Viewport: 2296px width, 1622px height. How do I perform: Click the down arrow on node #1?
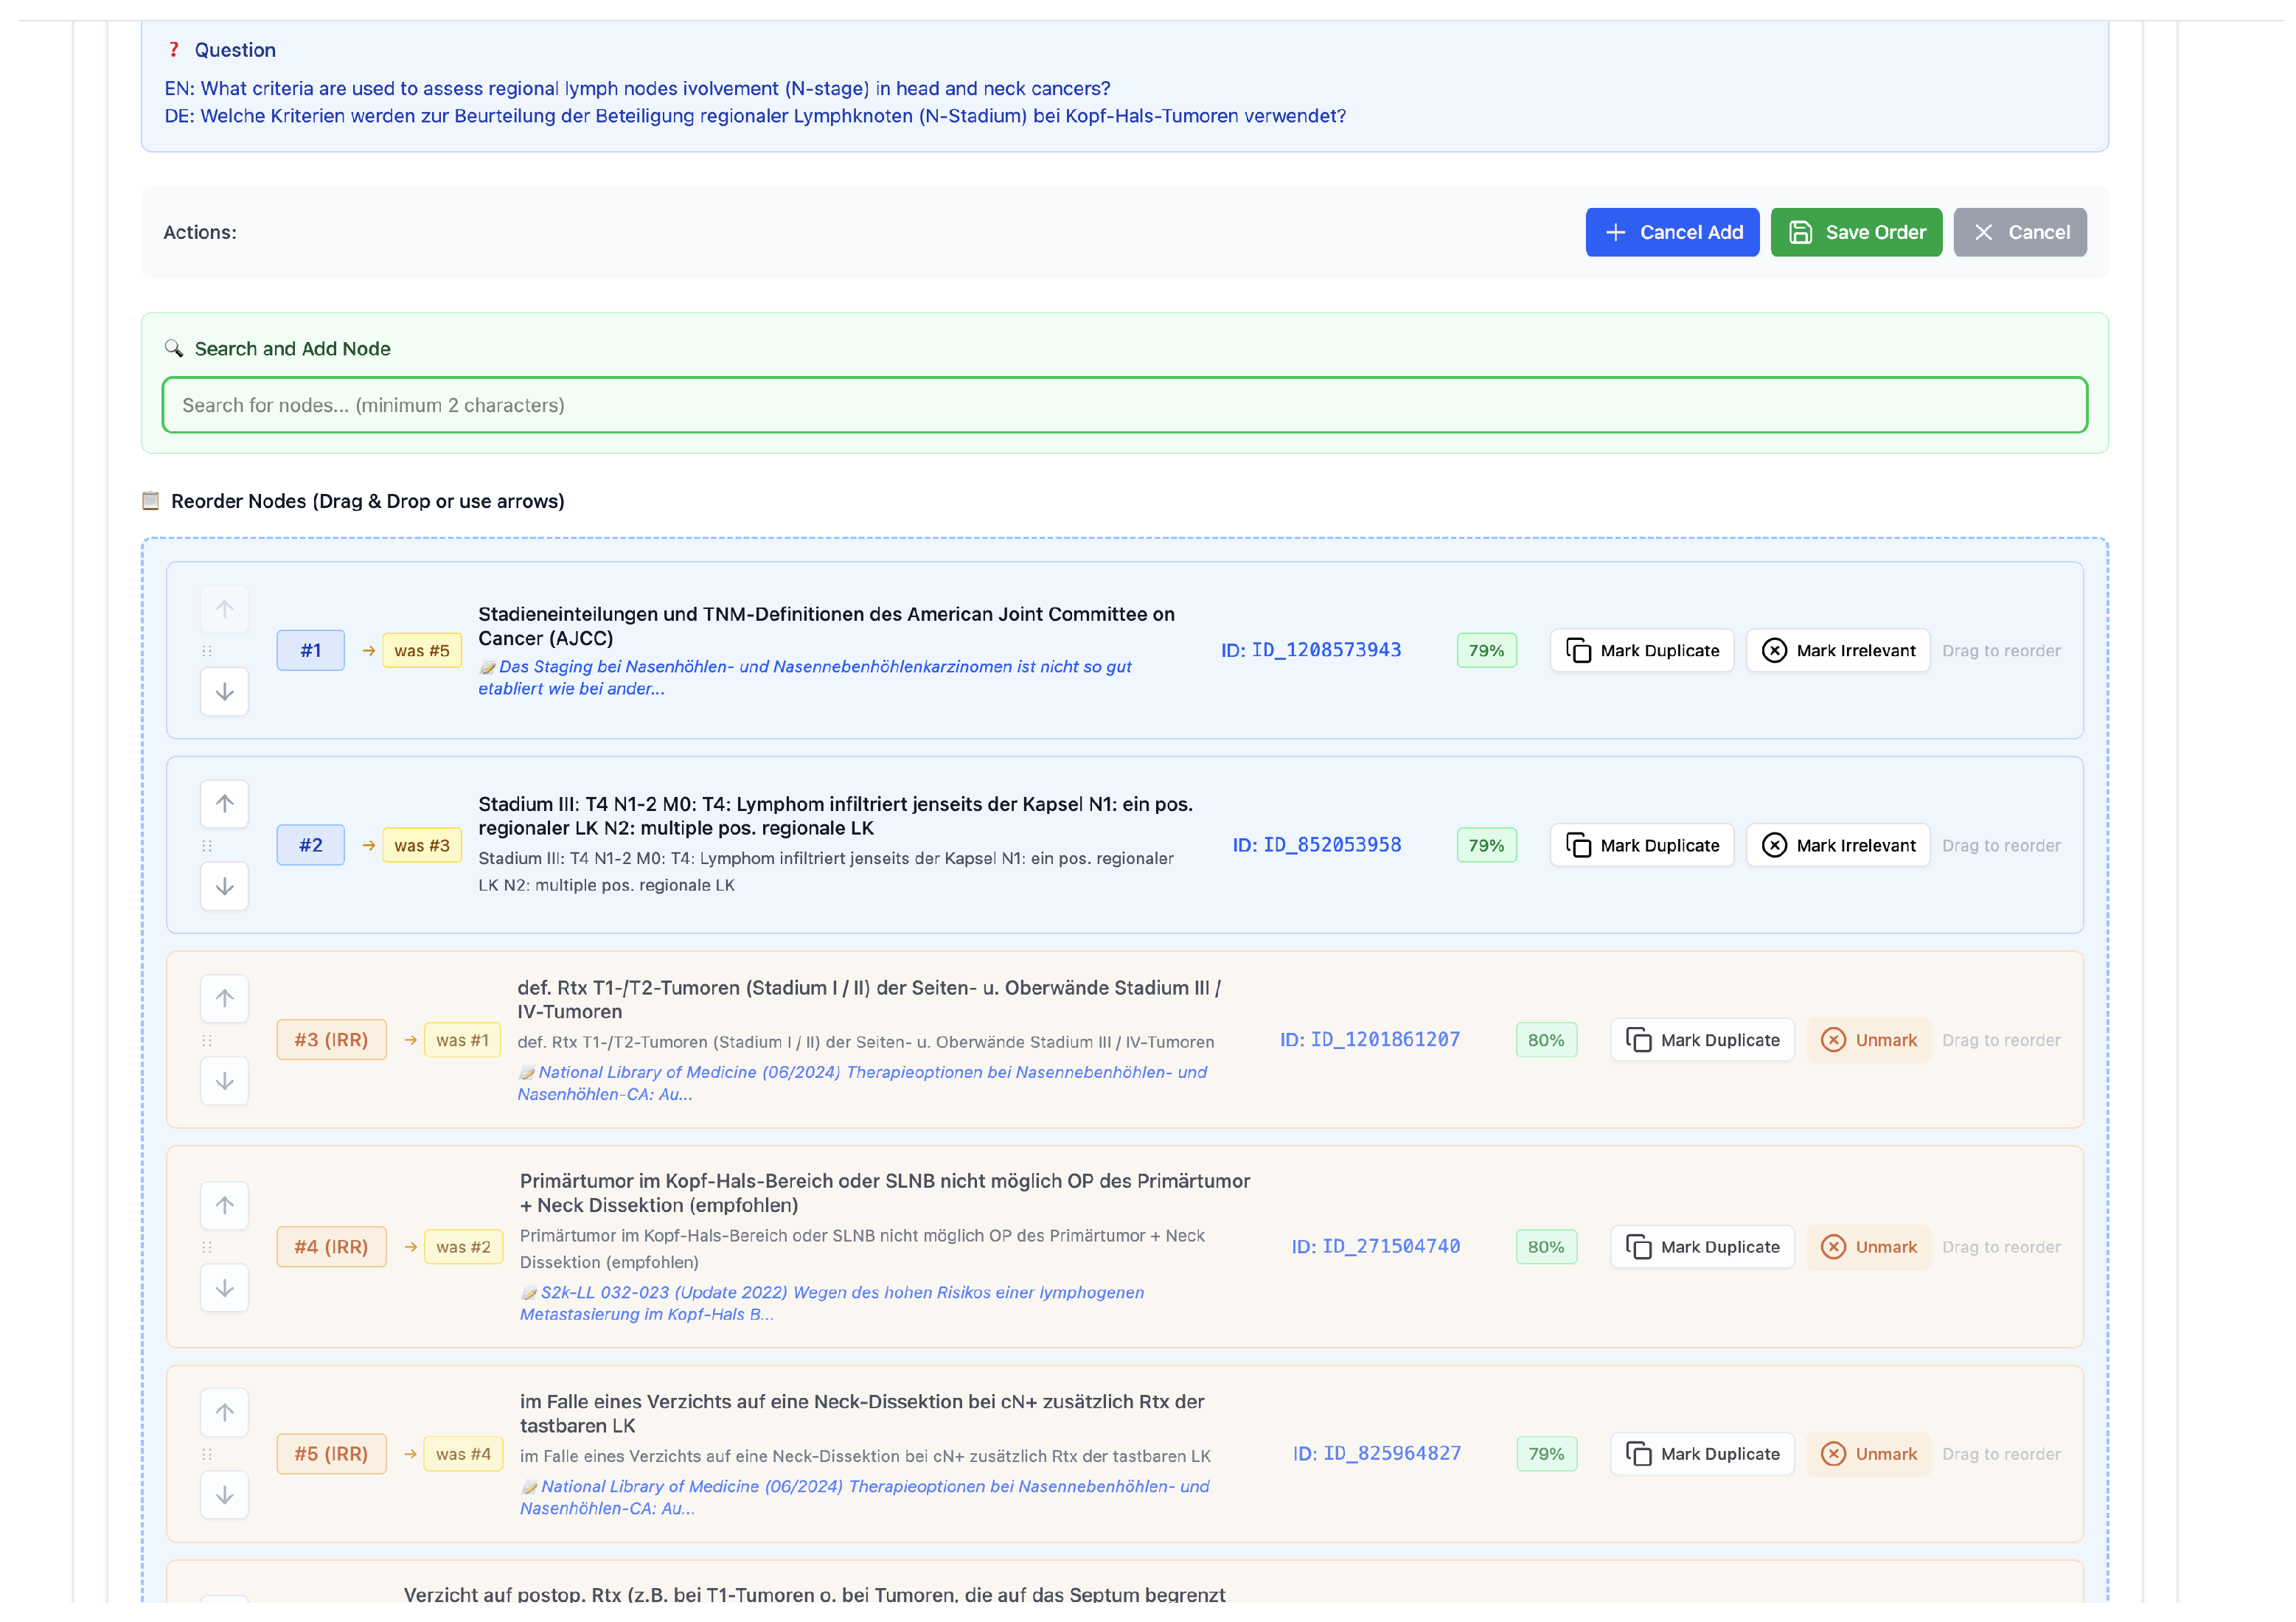pyautogui.click(x=224, y=692)
